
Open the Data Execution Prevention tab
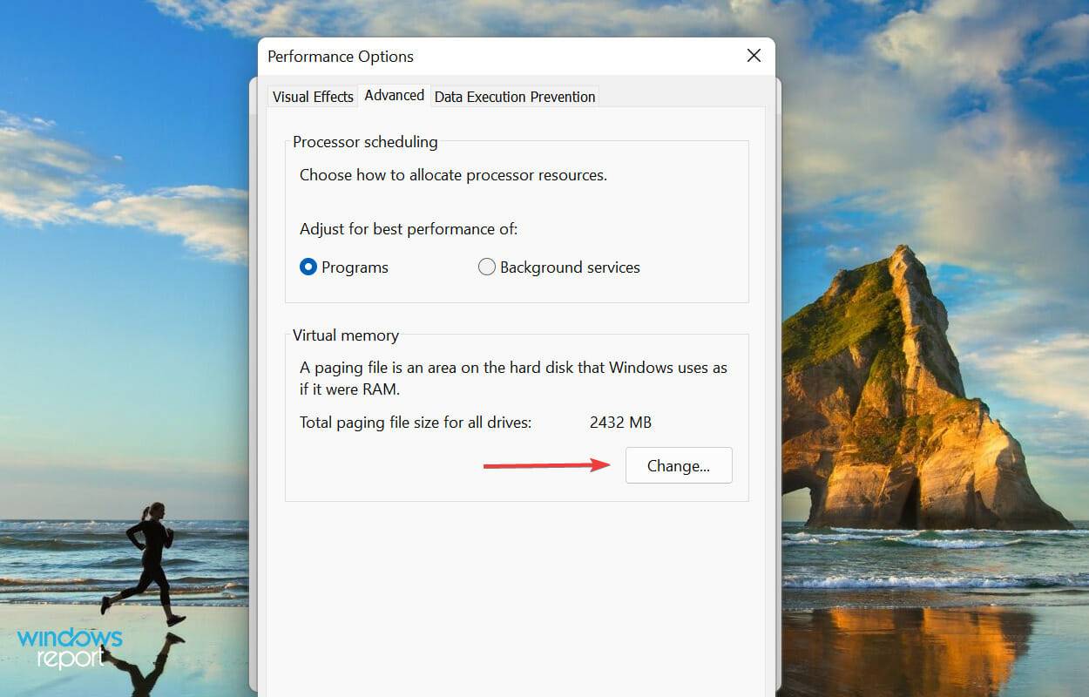(x=514, y=96)
